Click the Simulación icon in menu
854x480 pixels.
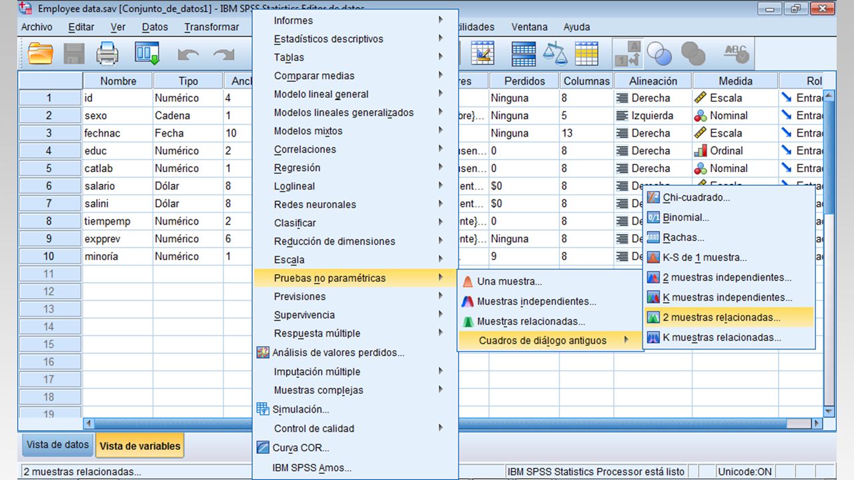(x=263, y=409)
